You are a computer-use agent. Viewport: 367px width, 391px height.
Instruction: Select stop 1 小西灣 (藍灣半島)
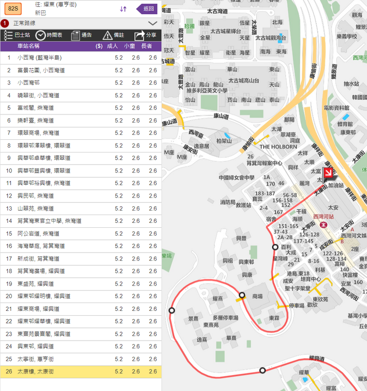[81, 58]
